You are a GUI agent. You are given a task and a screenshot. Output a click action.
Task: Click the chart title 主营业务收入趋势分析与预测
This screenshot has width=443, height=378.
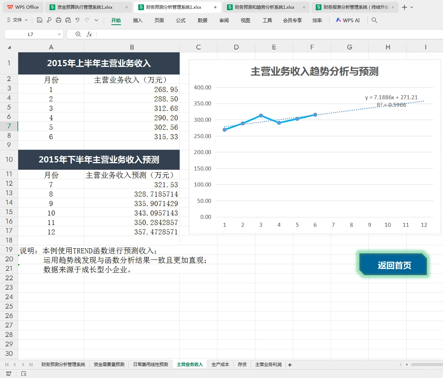pyautogui.click(x=314, y=71)
